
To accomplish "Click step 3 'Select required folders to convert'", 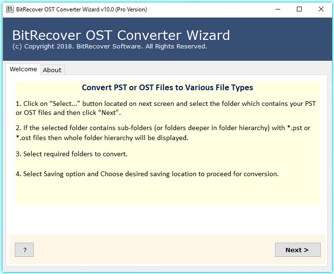I will [x=71, y=154].
